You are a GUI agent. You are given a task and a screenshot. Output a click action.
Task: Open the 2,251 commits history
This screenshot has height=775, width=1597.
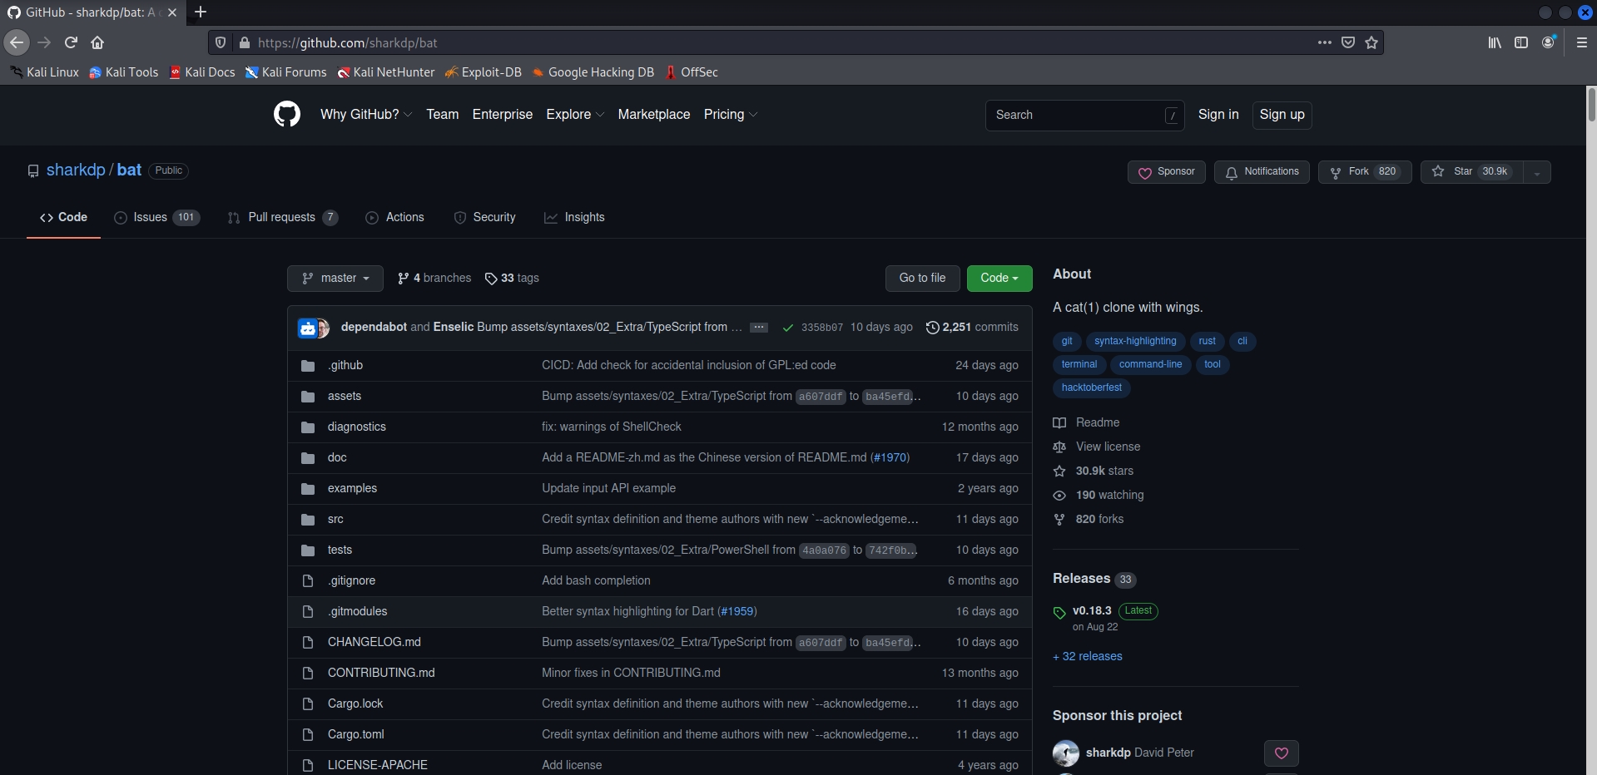pyautogui.click(x=972, y=328)
